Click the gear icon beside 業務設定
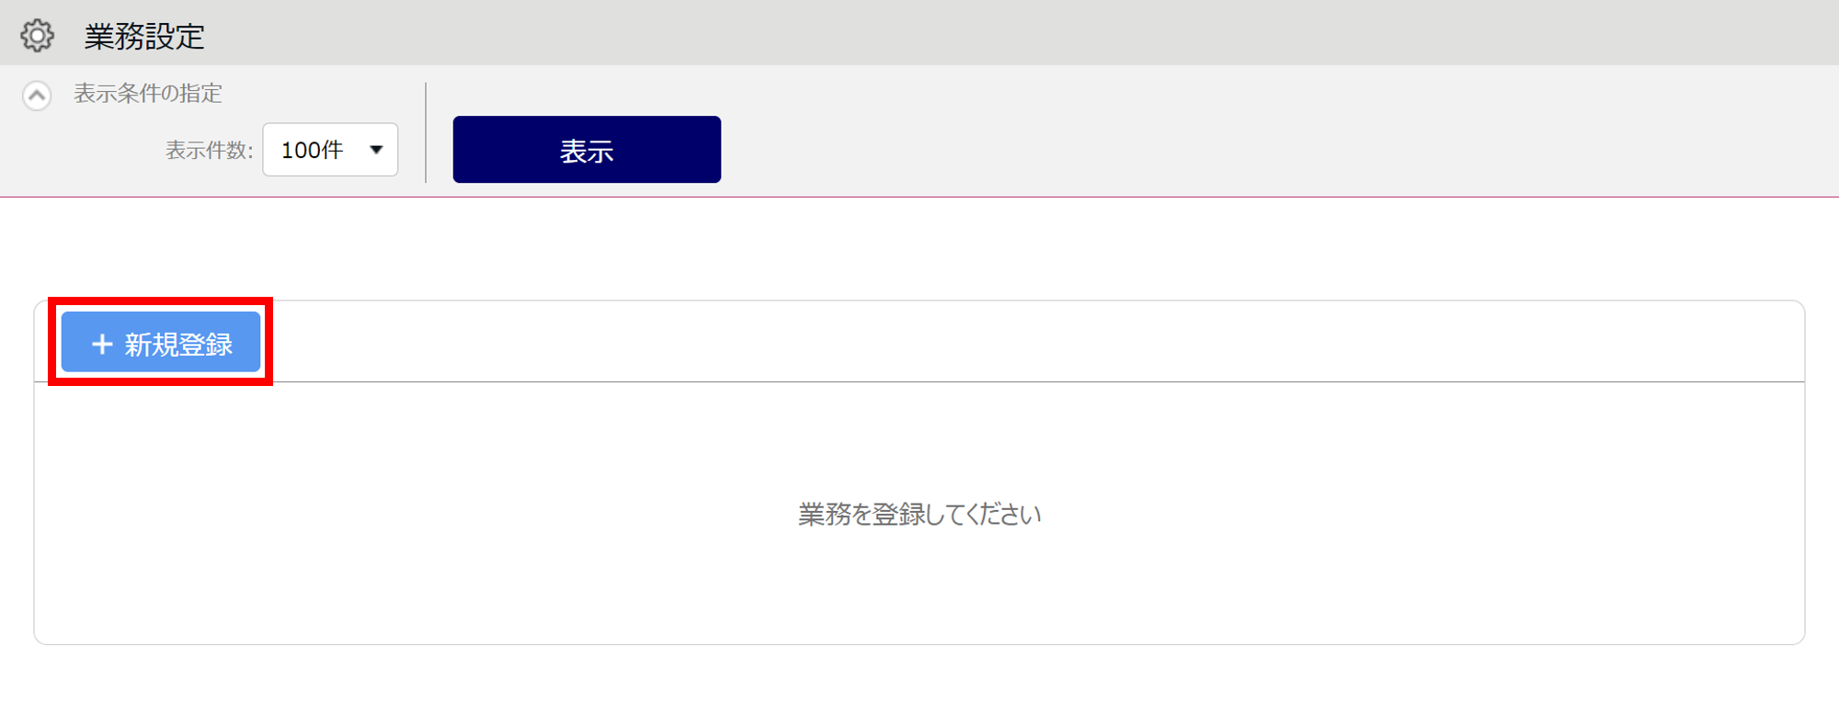The height and width of the screenshot is (715, 1839). pyautogui.click(x=37, y=36)
